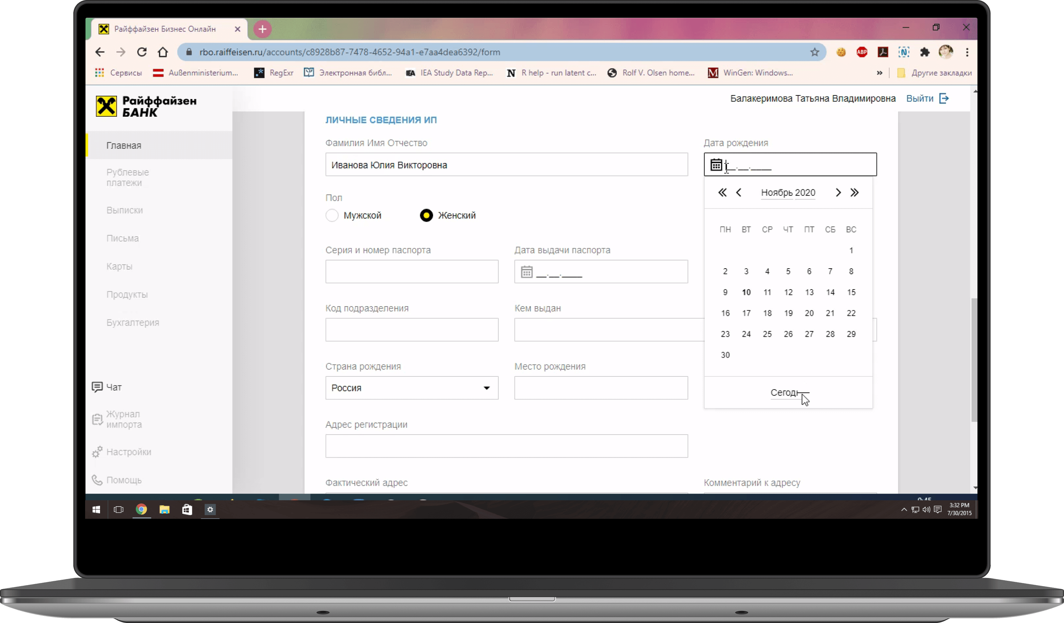Open the RegExr bookmark
The image size is (1064, 623).
tap(273, 73)
